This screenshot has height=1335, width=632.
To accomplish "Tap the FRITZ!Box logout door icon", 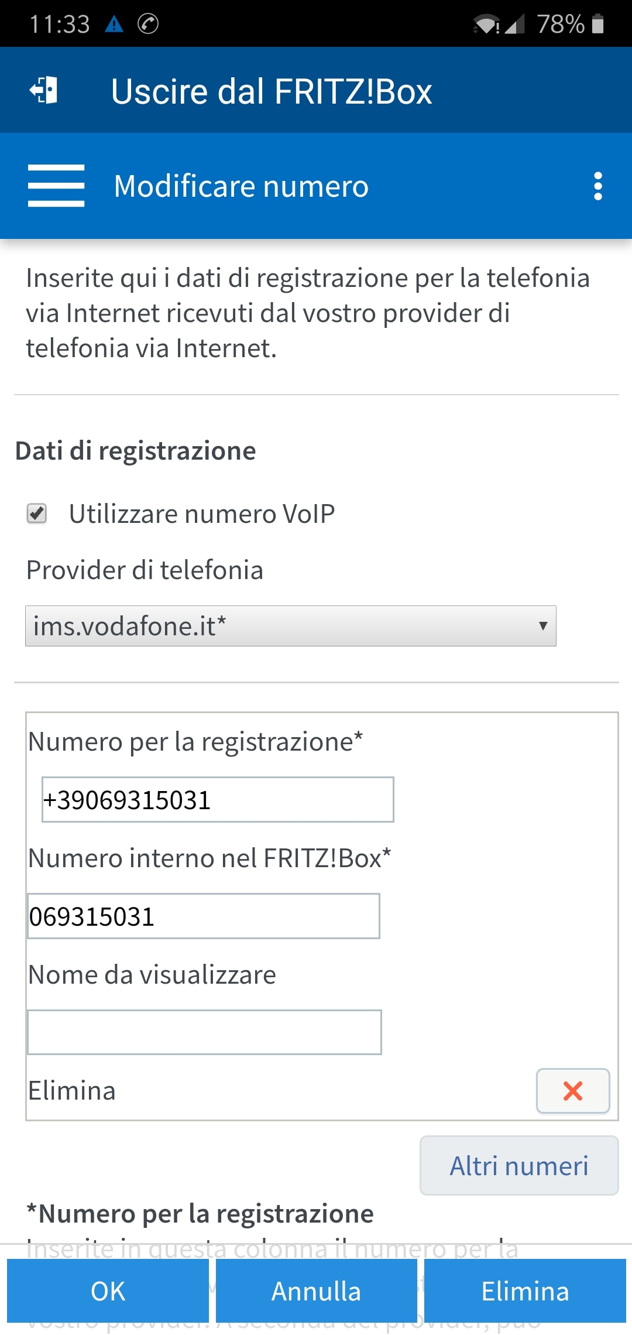I will [43, 90].
